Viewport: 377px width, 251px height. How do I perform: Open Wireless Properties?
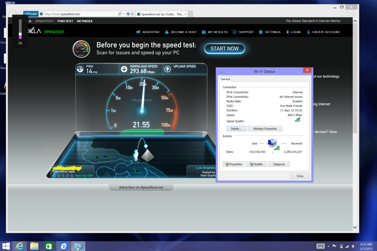[265, 129]
